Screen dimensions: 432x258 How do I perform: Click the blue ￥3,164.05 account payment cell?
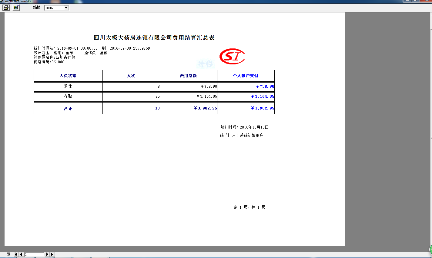pos(246,96)
